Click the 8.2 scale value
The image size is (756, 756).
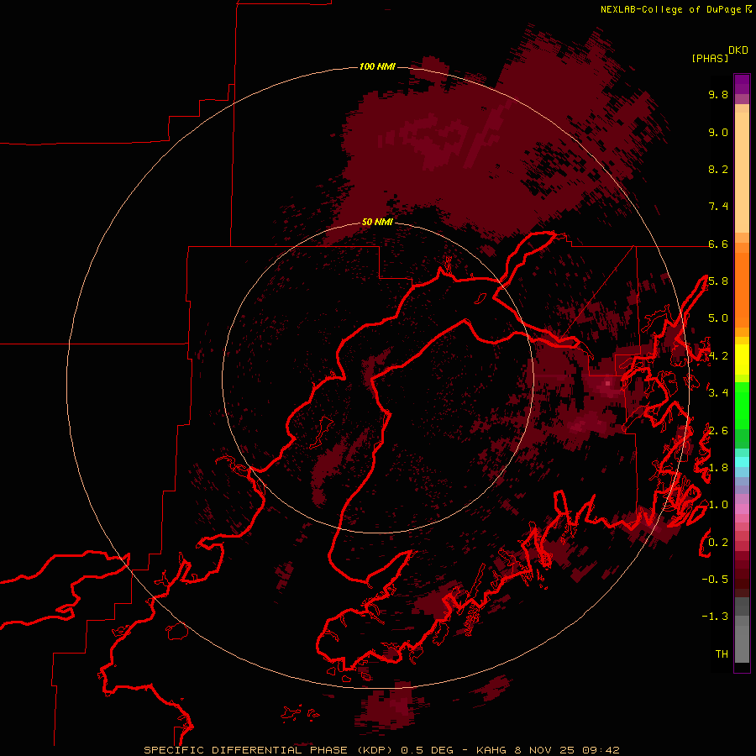[x=718, y=169]
